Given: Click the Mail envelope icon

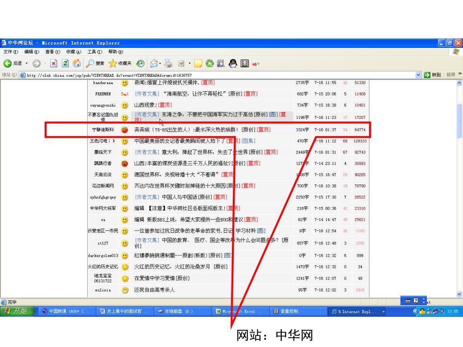Looking at the screenshot, I should (x=154, y=63).
